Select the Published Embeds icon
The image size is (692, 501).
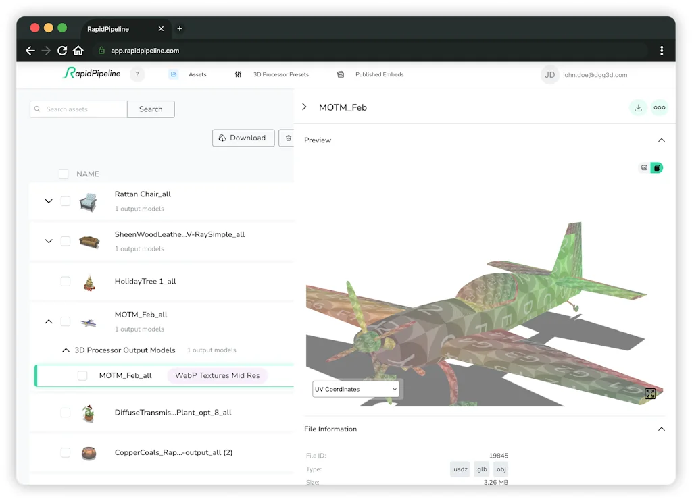[340, 74]
